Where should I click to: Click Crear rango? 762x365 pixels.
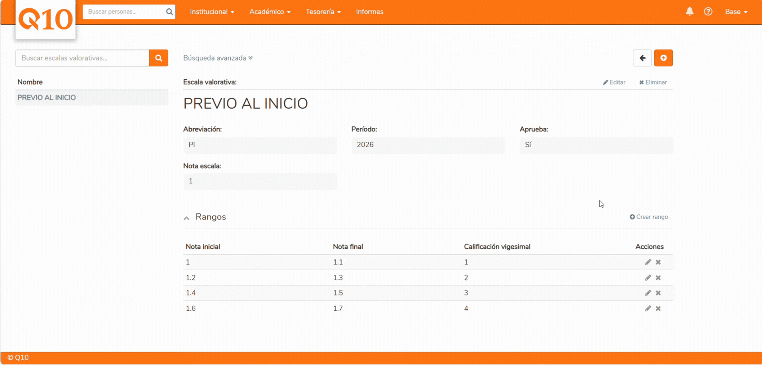pos(649,217)
